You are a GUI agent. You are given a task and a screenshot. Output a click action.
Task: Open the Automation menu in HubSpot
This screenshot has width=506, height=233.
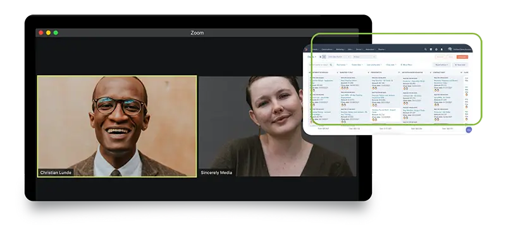(371, 49)
